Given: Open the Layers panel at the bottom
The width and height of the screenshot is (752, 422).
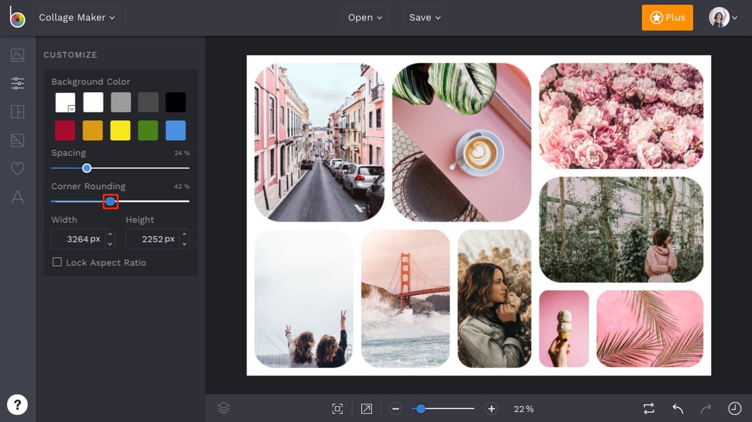Looking at the screenshot, I should pos(224,408).
